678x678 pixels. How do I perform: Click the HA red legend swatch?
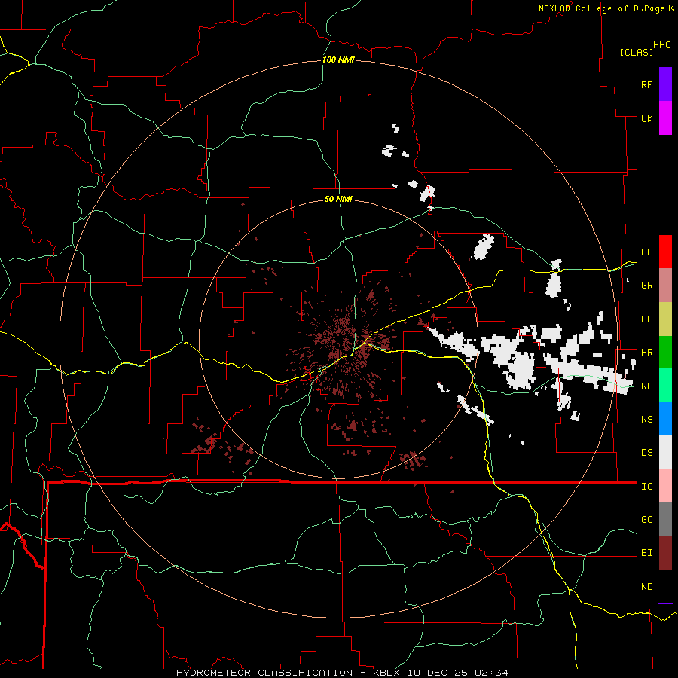click(x=665, y=252)
